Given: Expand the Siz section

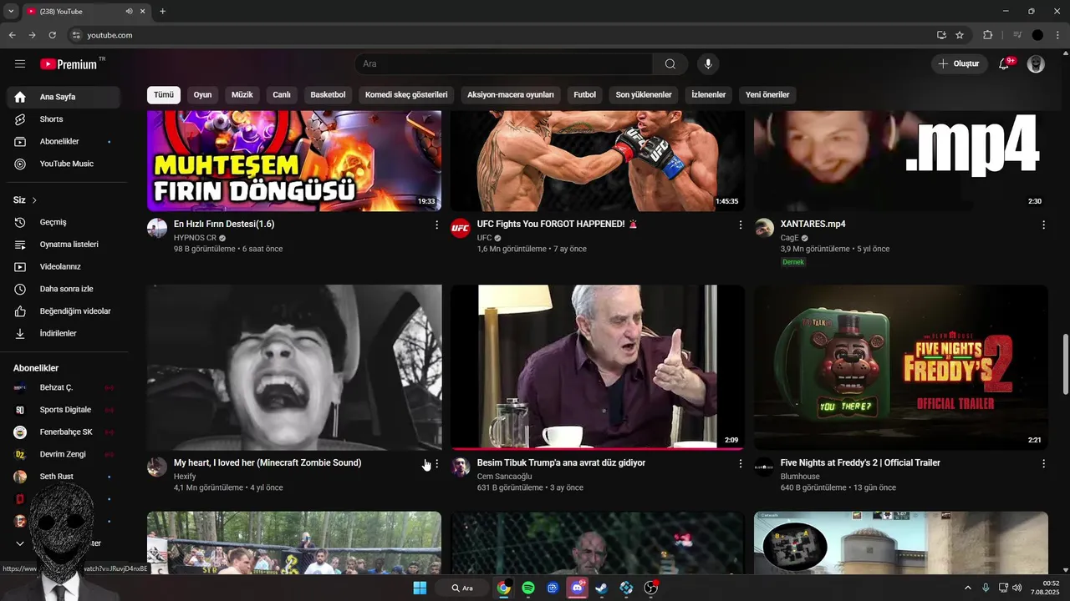Looking at the screenshot, I should click(x=25, y=200).
